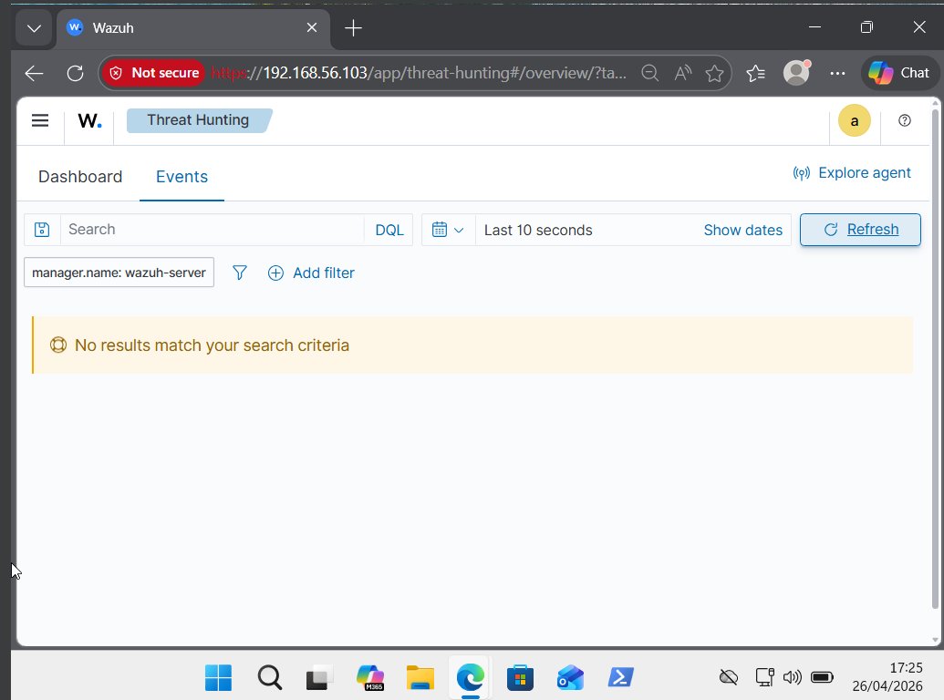Click the 'No results match your search criteria' message
Image resolution: width=944 pixels, height=700 pixels.
click(212, 345)
